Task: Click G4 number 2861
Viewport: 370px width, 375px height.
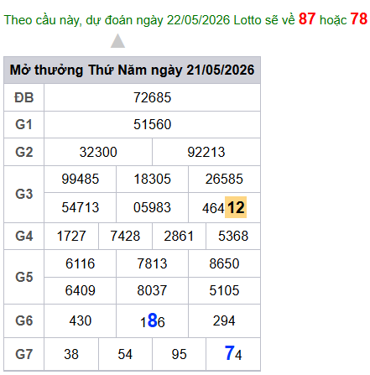Action: pyautogui.click(x=179, y=236)
